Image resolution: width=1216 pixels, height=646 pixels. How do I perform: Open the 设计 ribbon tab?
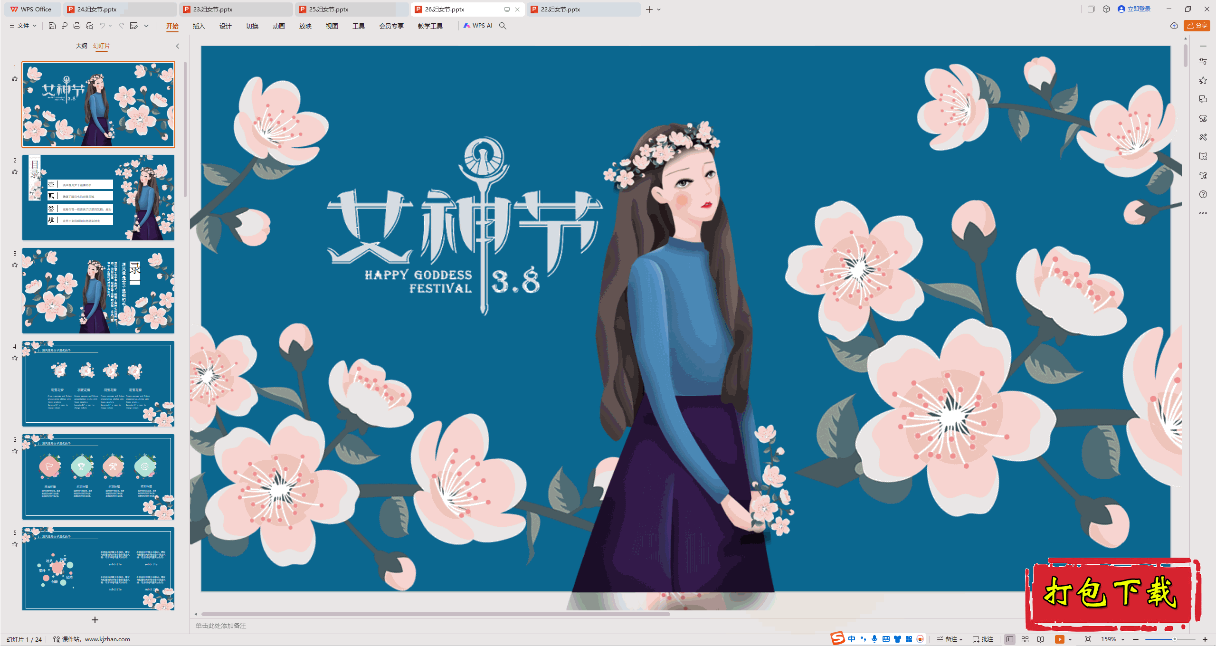coord(225,26)
